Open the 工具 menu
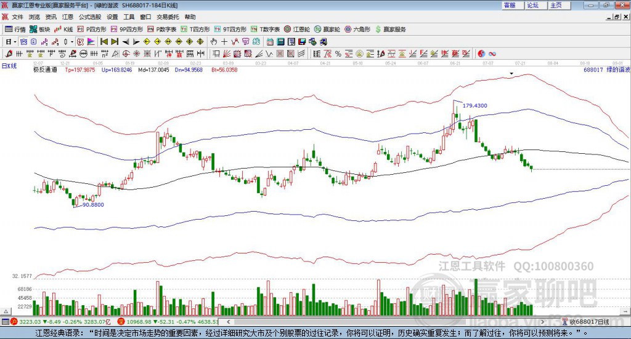 pos(129,17)
